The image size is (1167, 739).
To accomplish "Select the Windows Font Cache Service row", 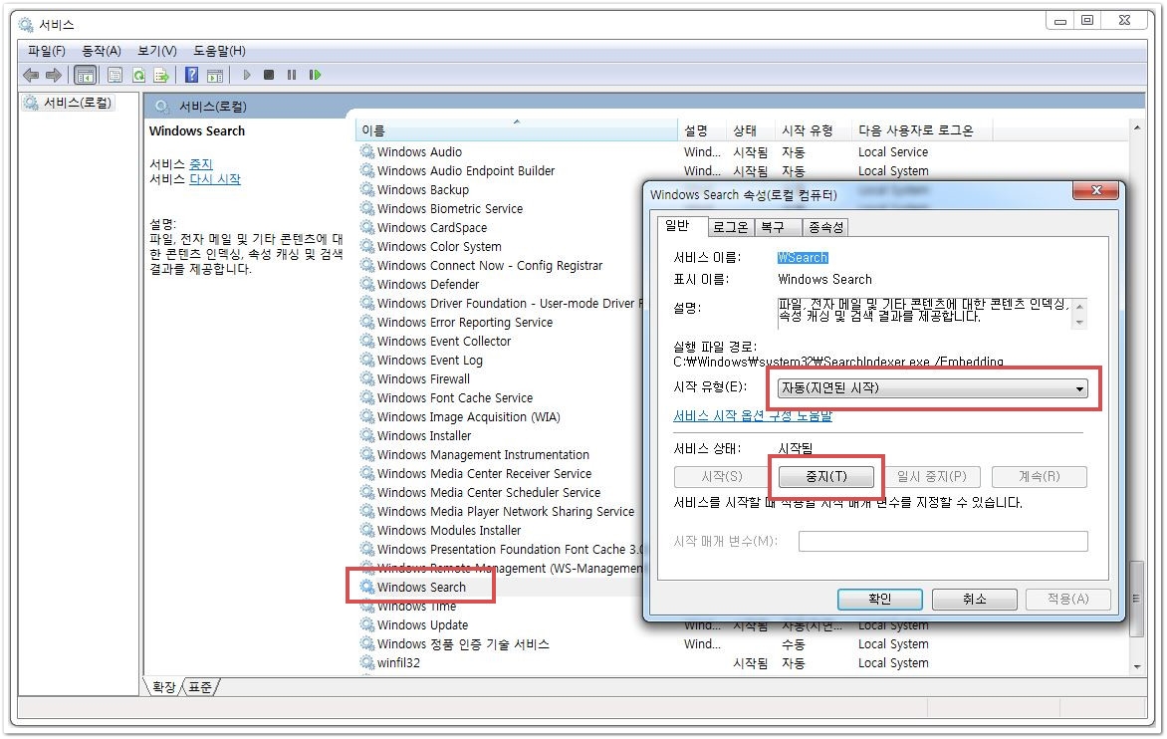I will (455, 398).
